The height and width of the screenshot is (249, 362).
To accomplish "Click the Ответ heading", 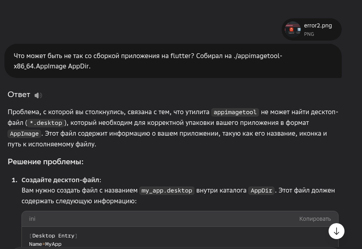I will pos(19,95).
